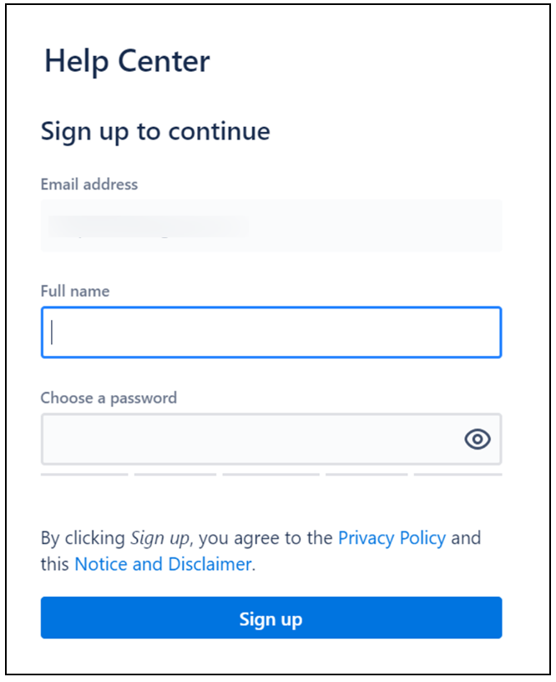556x682 pixels.
Task: Click the first password strength segment
Action: tap(83, 473)
